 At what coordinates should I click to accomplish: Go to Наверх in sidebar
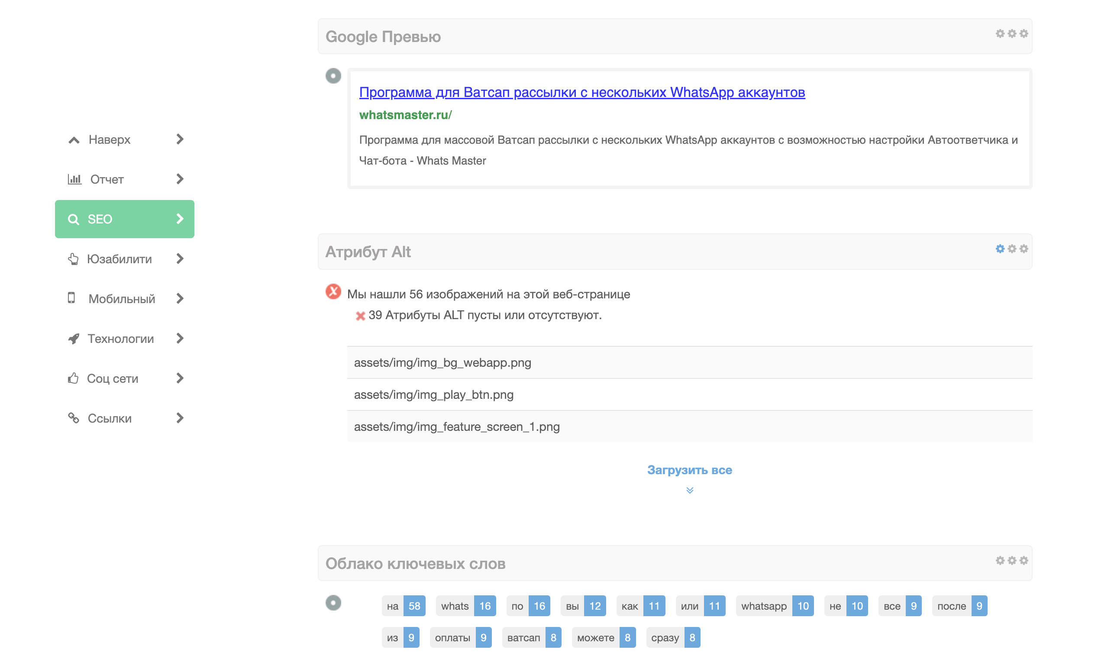[x=109, y=139]
